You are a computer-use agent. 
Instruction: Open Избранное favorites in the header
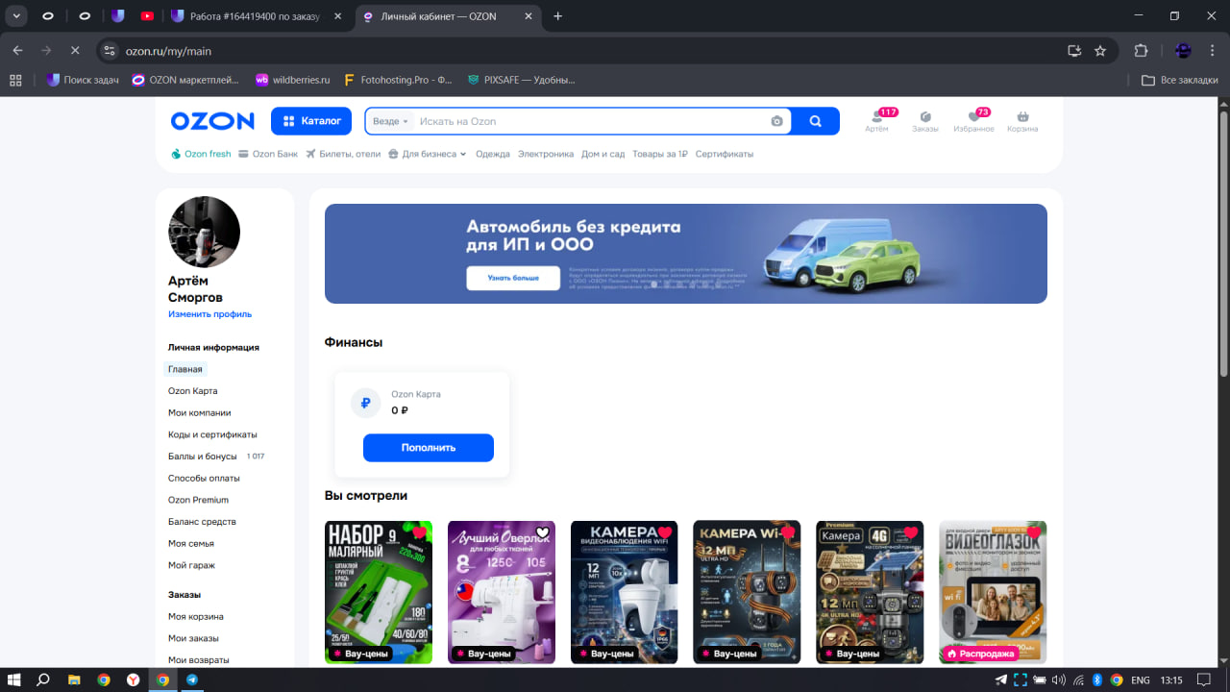tap(973, 121)
